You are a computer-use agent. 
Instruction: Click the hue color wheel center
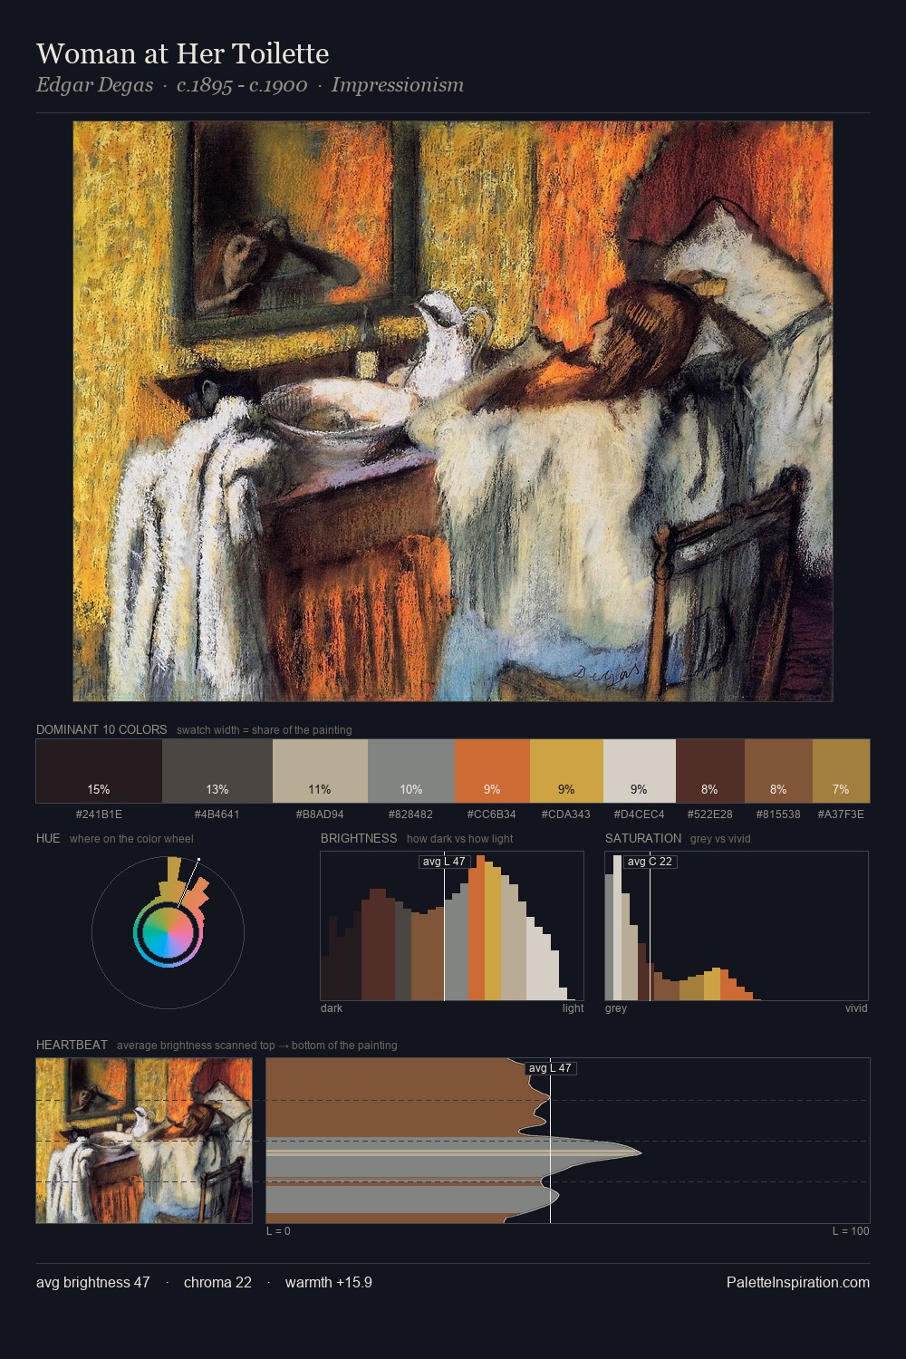click(168, 932)
